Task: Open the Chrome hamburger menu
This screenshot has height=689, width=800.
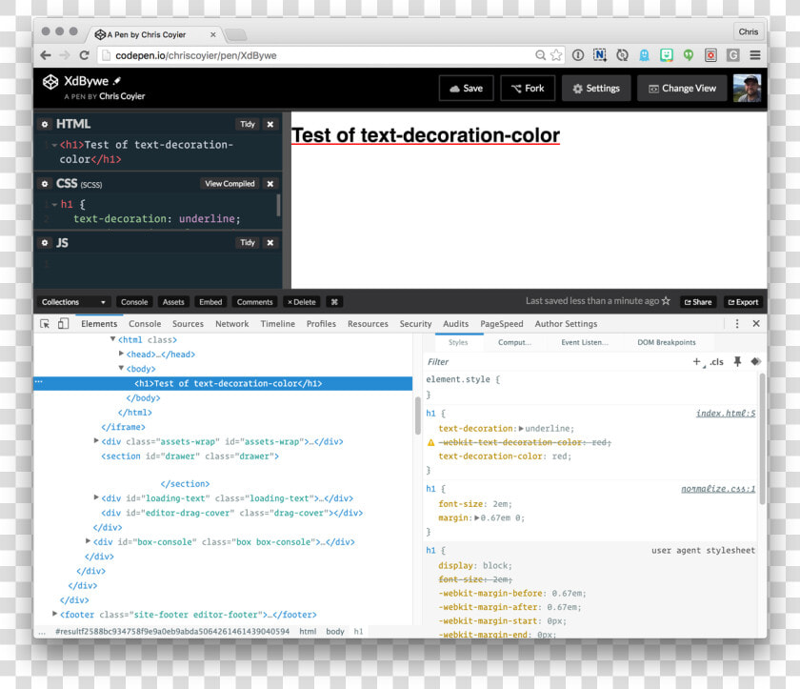Action: (x=755, y=55)
